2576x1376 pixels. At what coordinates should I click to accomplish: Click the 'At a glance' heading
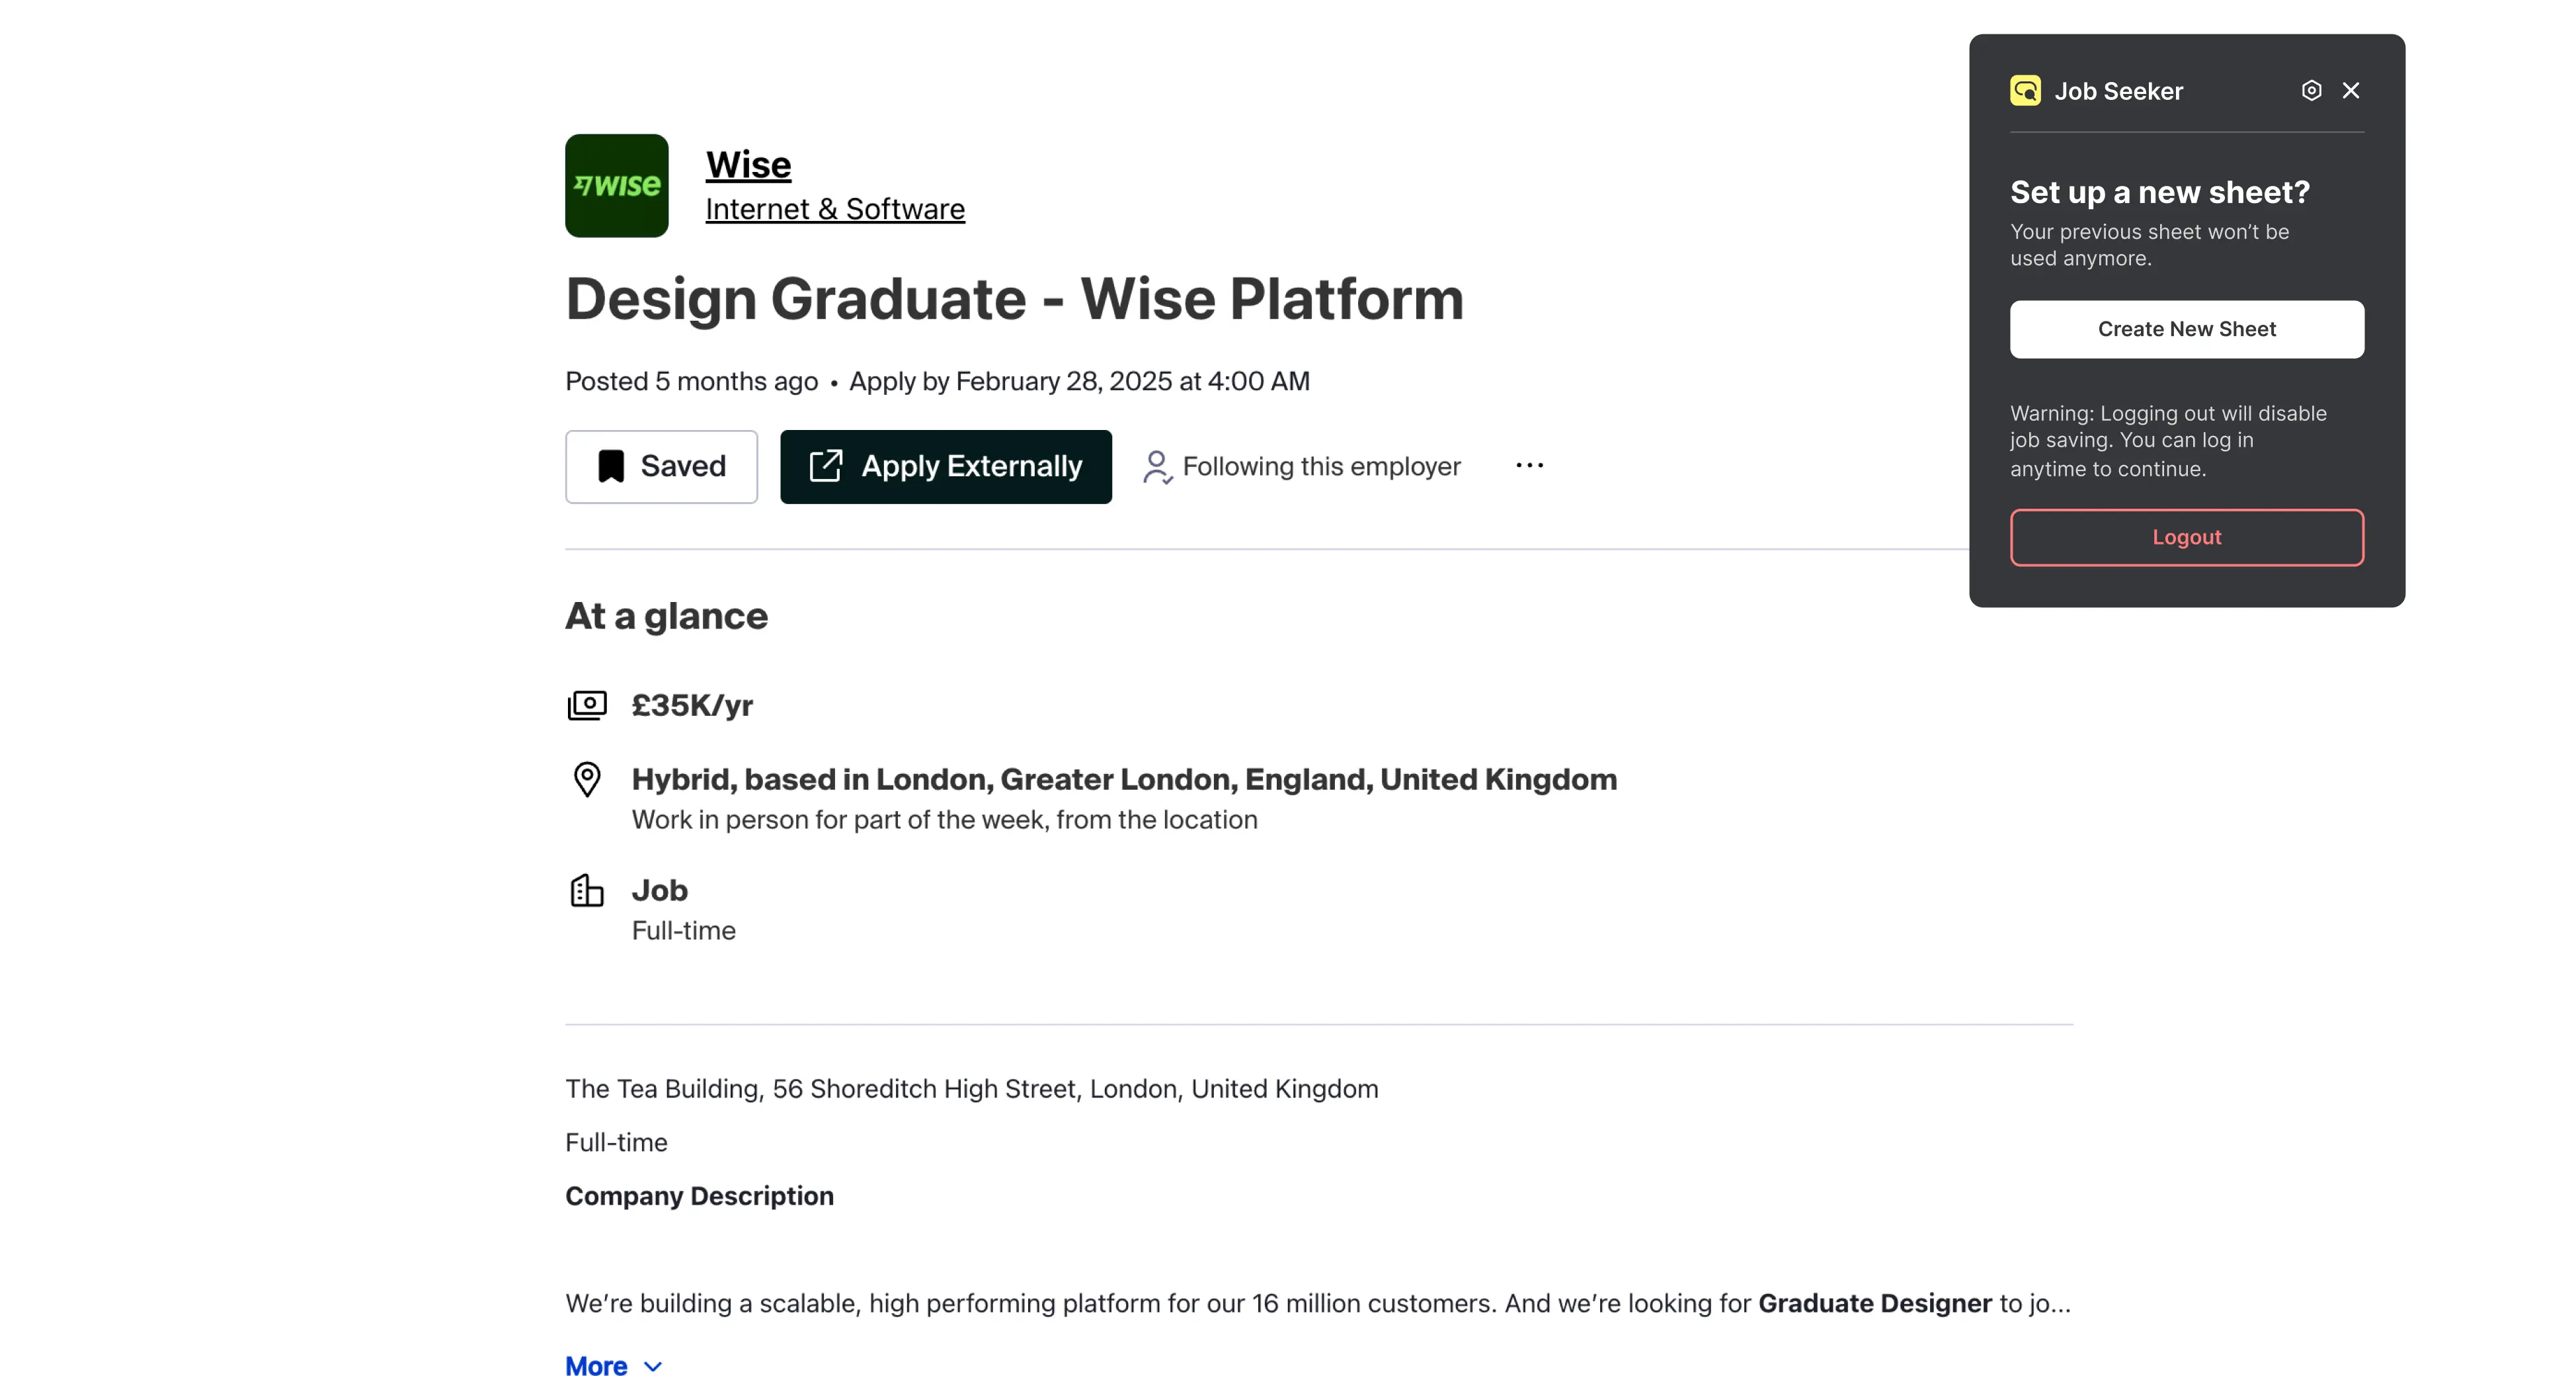click(666, 615)
